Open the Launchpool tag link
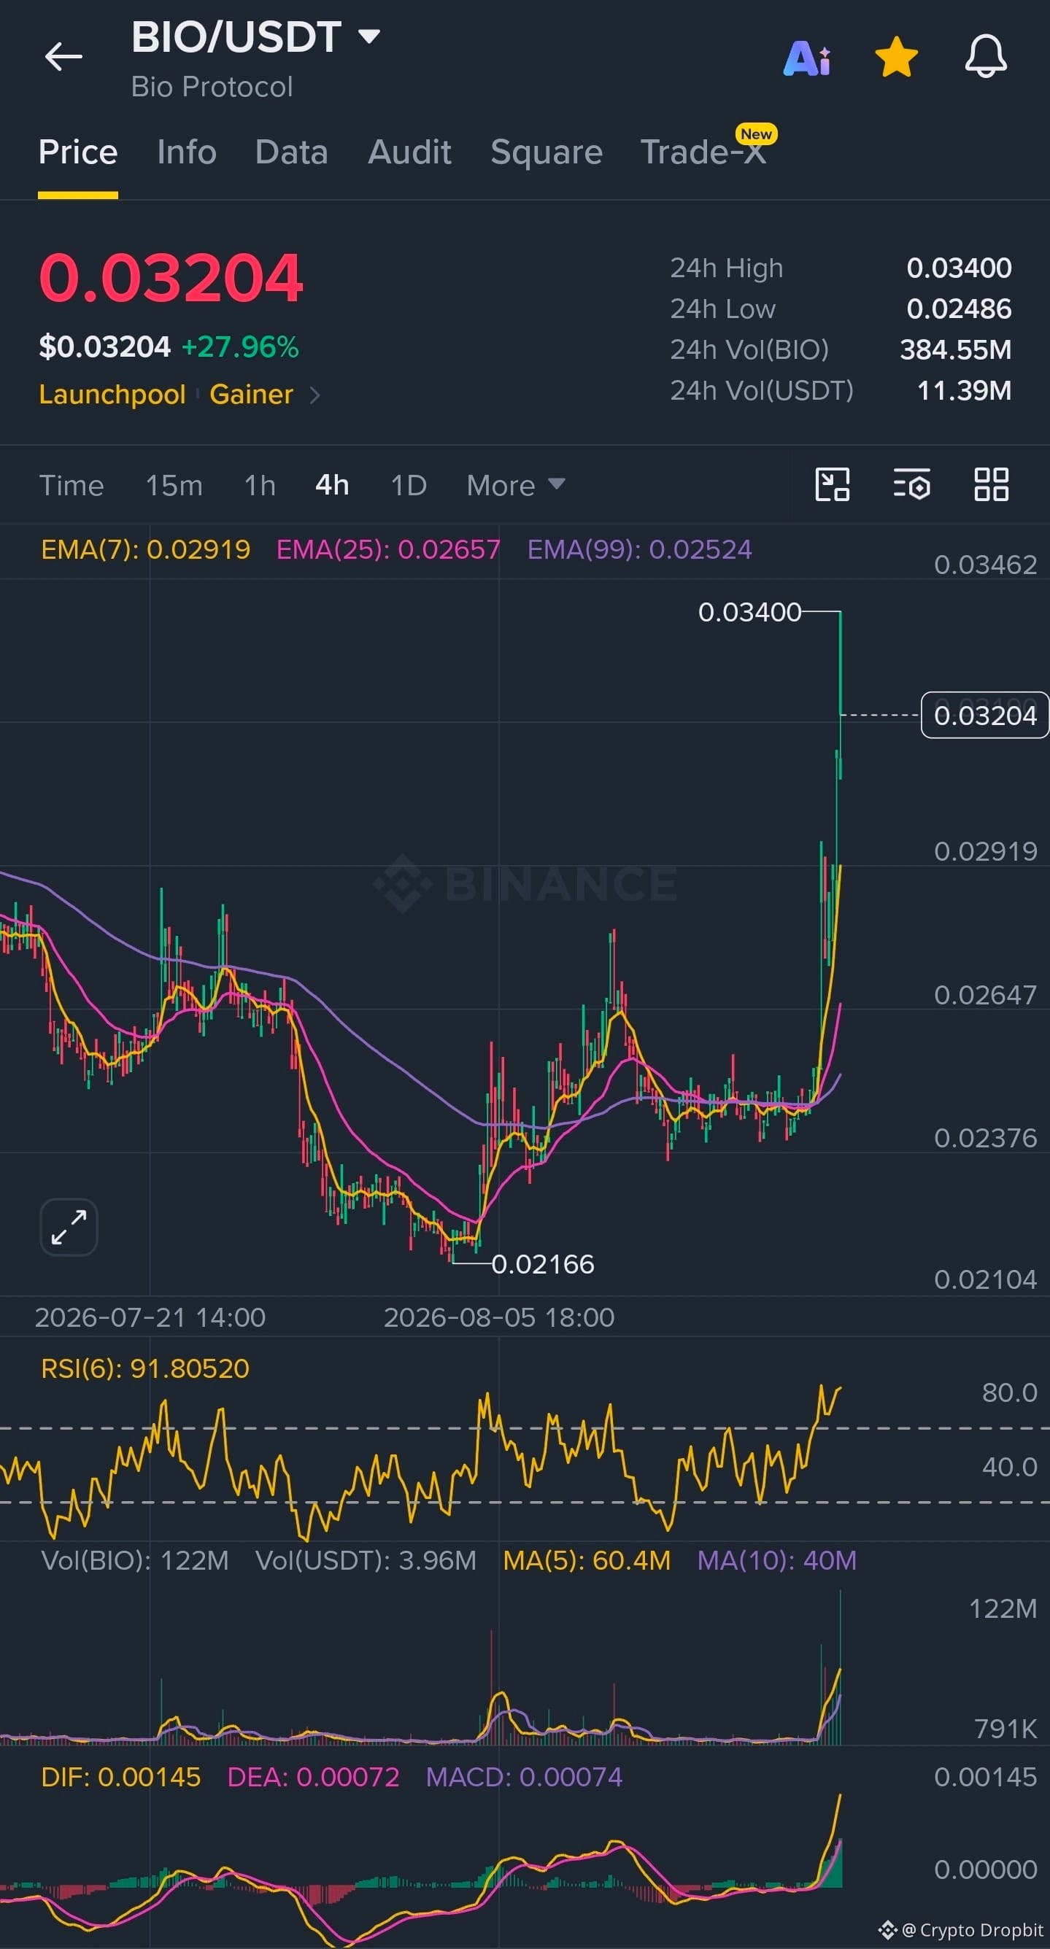Image resolution: width=1050 pixels, height=1949 pixels. [112, 394]
